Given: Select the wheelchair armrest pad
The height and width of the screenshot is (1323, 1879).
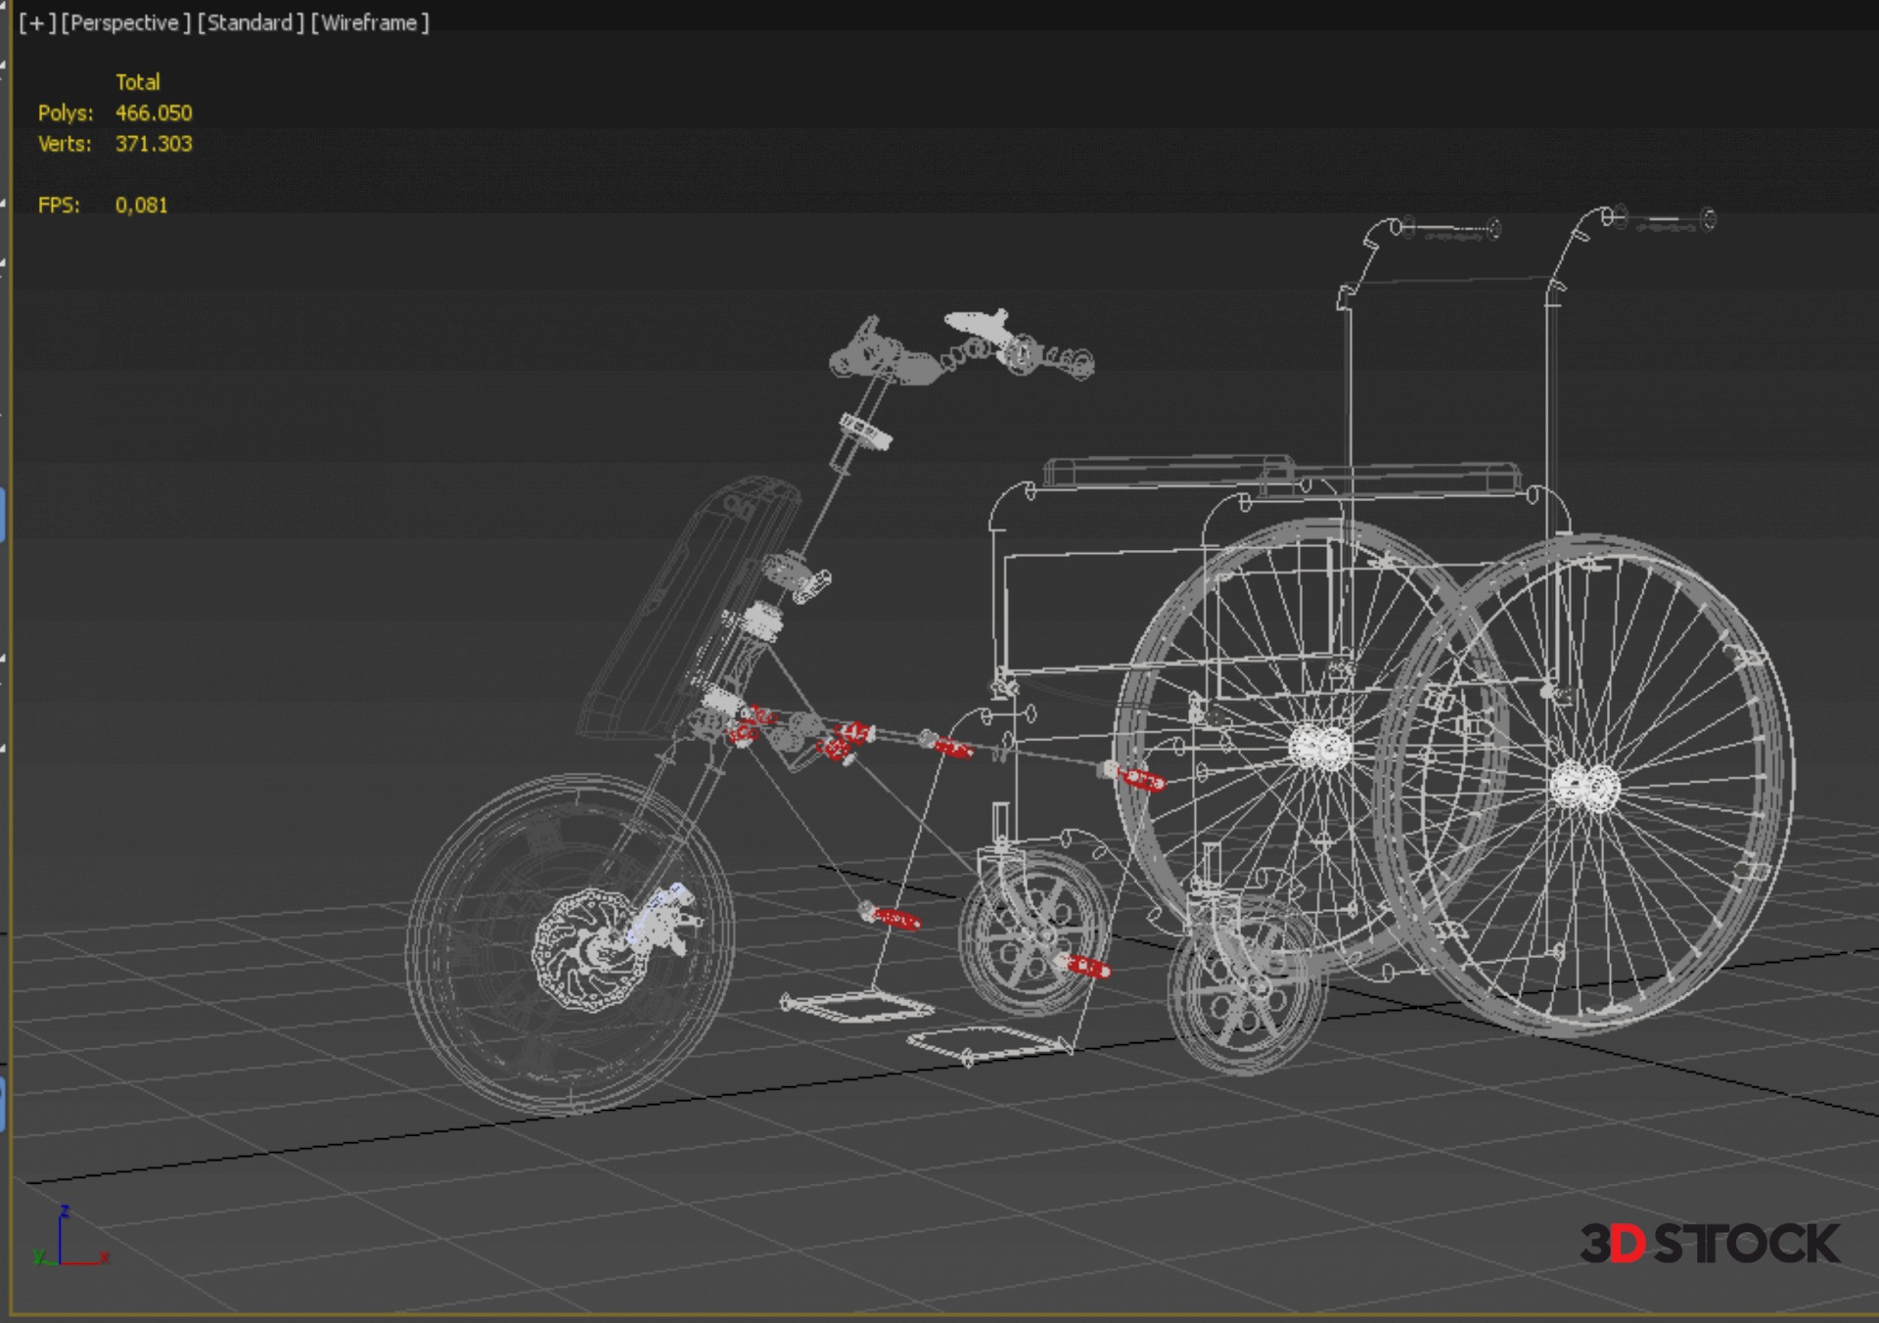Looking at the screenshot, I should (1169, 470).
